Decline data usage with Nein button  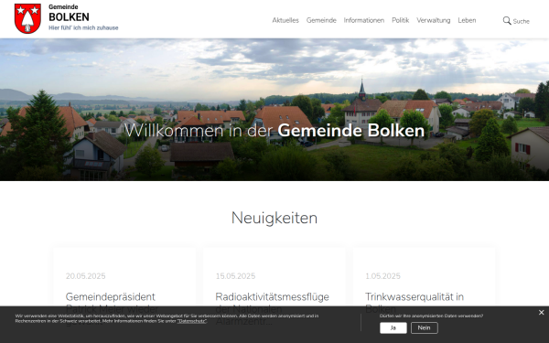424,328
